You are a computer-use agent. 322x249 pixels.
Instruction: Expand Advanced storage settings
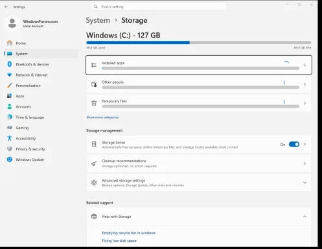click(305, 183)
